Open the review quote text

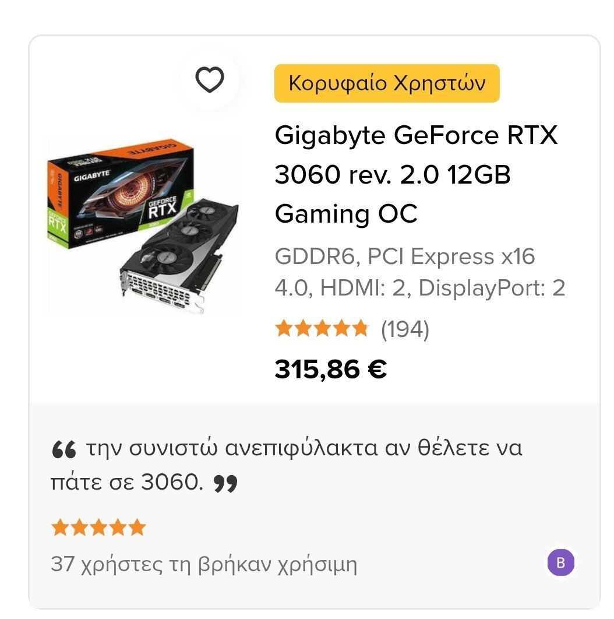pos(287,466)
